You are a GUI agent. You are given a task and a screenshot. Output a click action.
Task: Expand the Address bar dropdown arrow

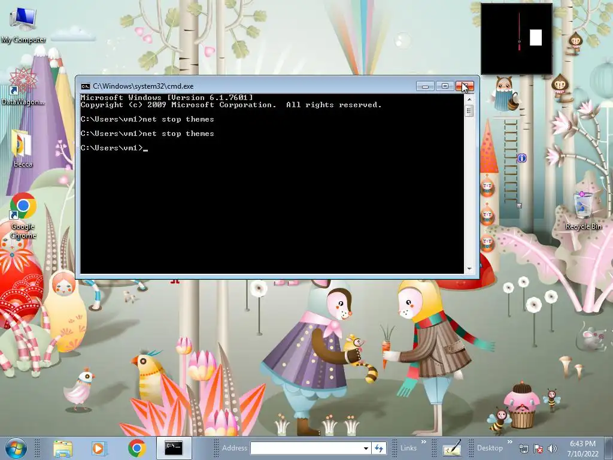coord(366,448)
